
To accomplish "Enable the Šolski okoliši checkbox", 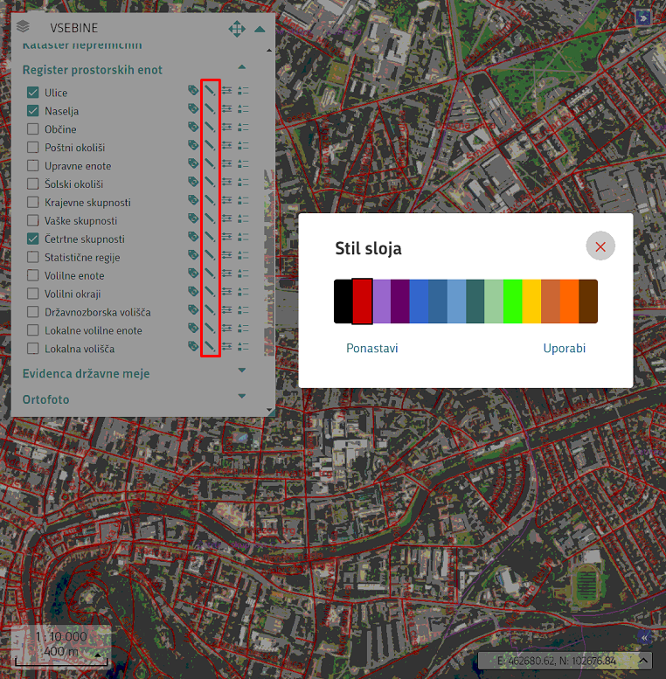I will point(33,184).
